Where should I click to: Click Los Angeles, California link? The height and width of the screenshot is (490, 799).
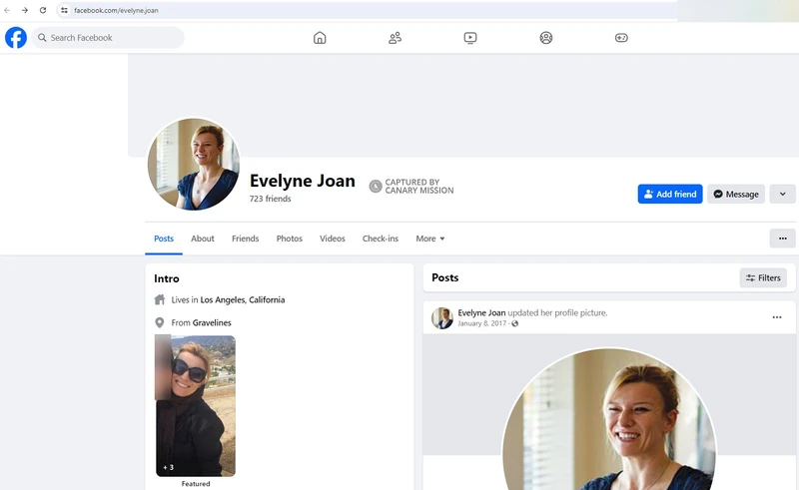243,300
